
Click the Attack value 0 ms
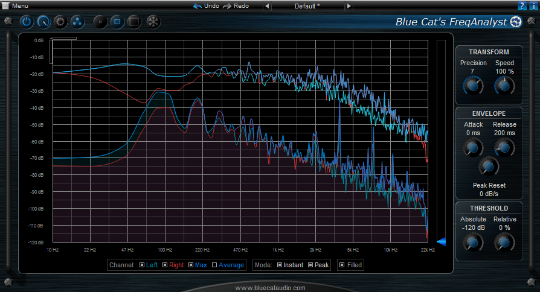[x=473, y=133]
